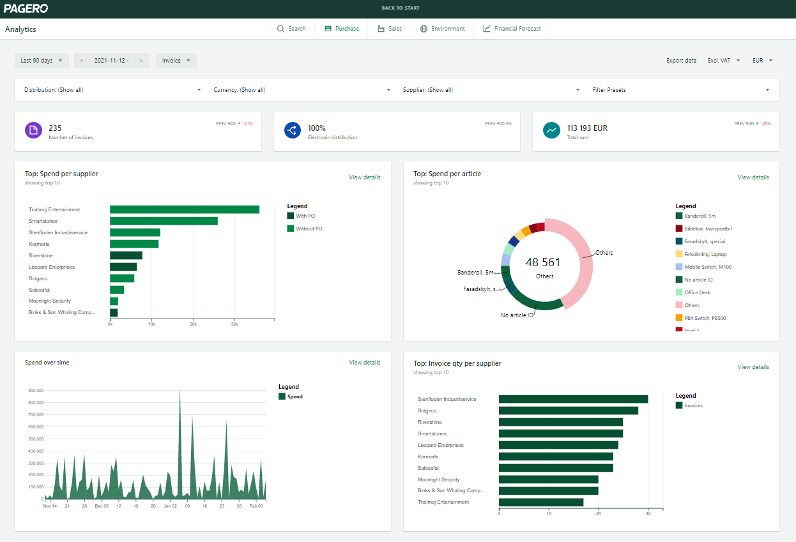Open 'View details' for Invoice qty per supplier
Screen dimensions: 796x542
click(x=753, y=366)
